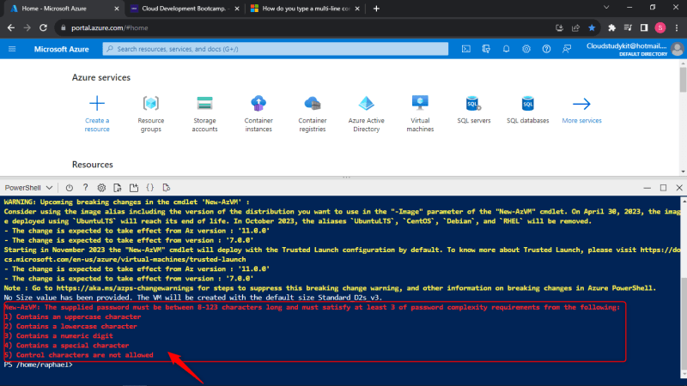Open the Help question mark in the header
This screenshot has width=687, height=386.
(546, 49)
